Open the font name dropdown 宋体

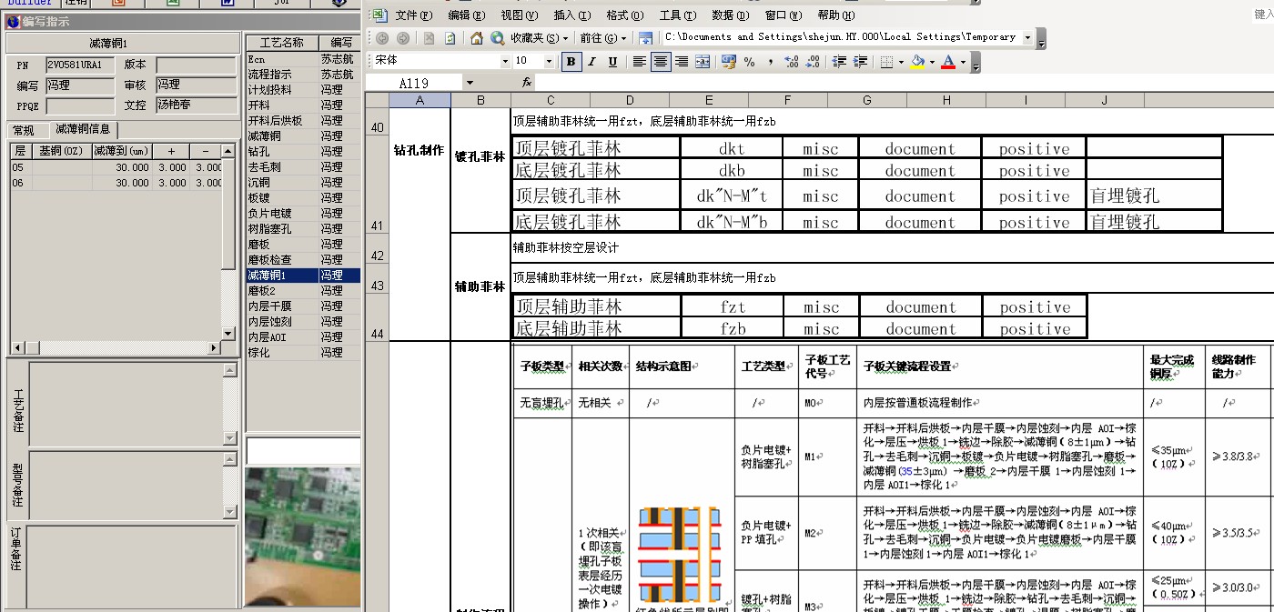[505, 61]
